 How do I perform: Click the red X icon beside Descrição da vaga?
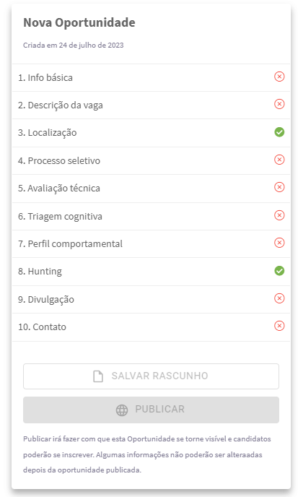[x=279, y=104]
